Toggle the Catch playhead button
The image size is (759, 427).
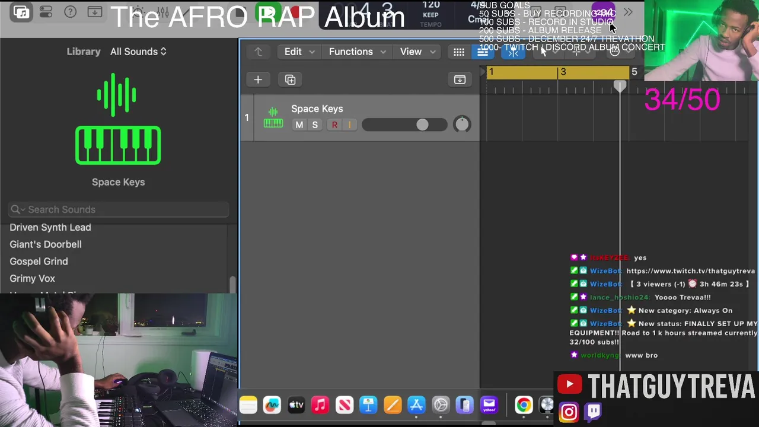pos(513,52)
